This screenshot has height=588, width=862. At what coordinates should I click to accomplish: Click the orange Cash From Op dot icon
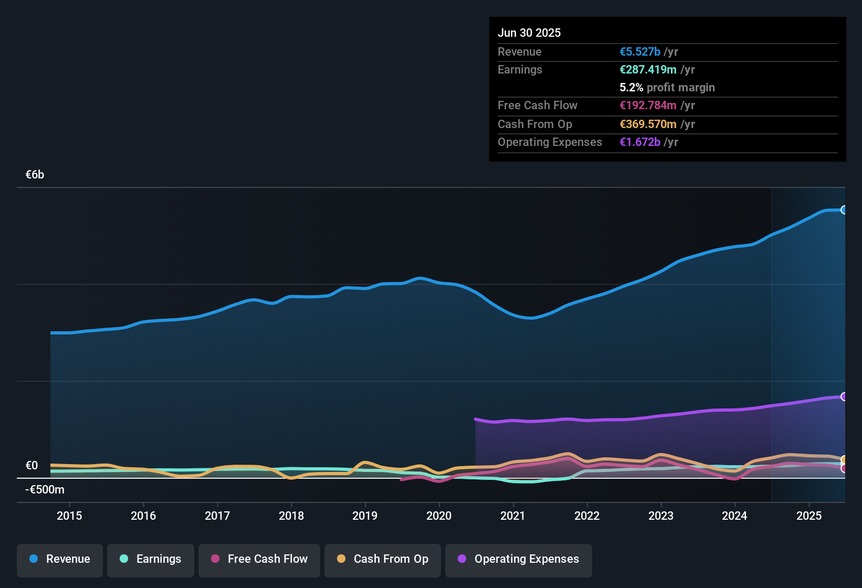point(342,559)
